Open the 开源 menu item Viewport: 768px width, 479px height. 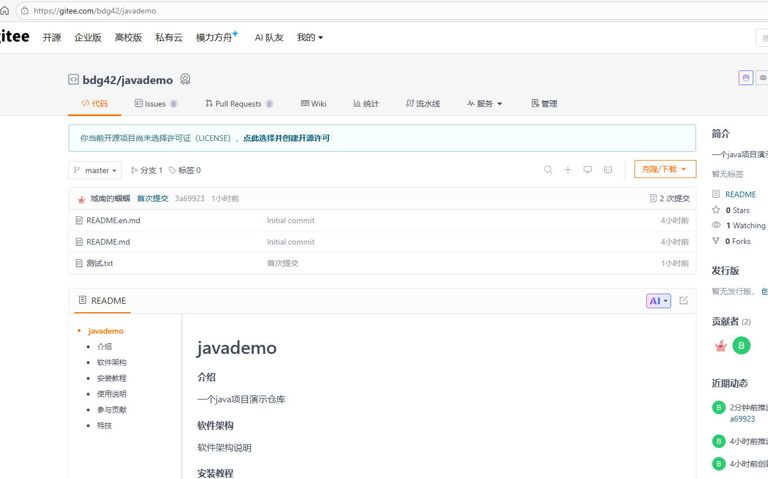pos(52,38)
